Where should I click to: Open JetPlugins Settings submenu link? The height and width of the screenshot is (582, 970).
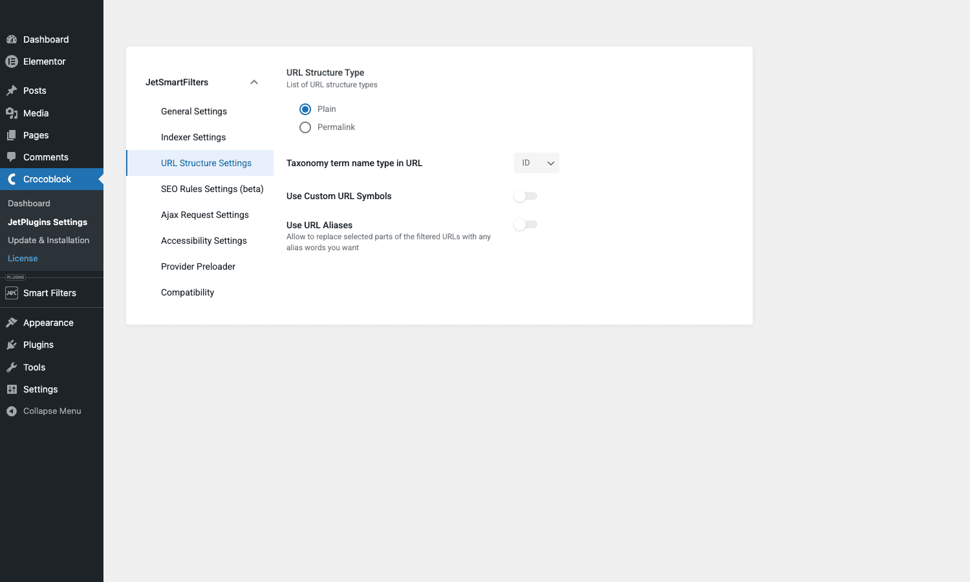tap(47, 222)
